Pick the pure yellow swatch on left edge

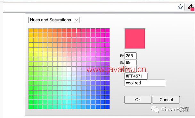tap(31, 49)
